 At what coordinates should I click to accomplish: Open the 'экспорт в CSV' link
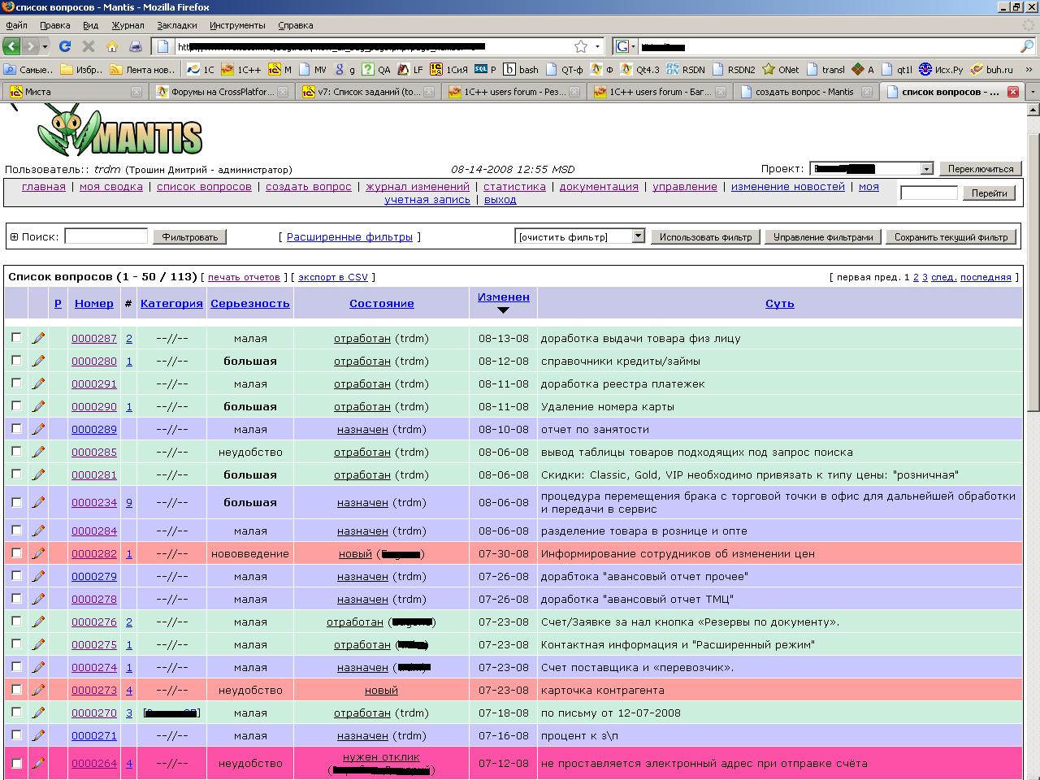click(332, 277)
